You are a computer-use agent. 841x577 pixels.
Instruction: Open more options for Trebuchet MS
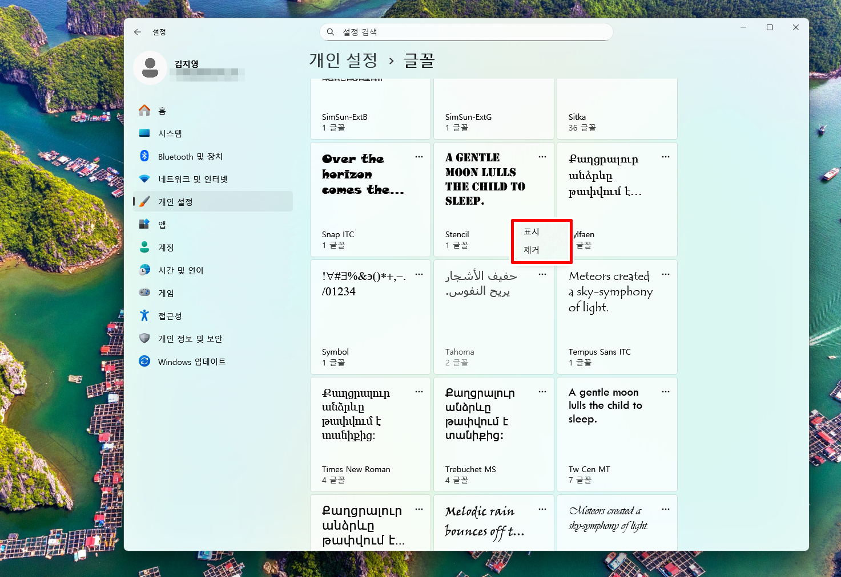click(542, 392)
